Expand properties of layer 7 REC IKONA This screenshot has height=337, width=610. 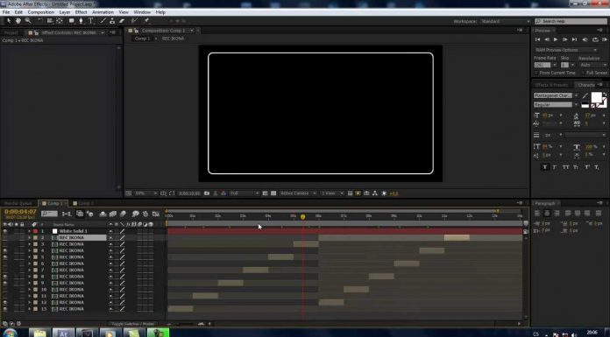(x=29, y=270)
